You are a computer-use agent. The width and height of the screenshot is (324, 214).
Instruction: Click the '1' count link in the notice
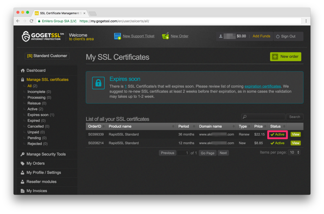click(125, 86)
